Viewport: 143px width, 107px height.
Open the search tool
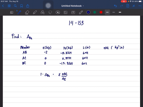click(15, 6)
